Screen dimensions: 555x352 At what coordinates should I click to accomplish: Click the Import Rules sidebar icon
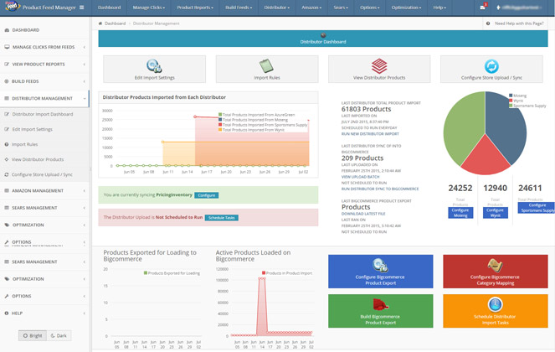(7, 144)
